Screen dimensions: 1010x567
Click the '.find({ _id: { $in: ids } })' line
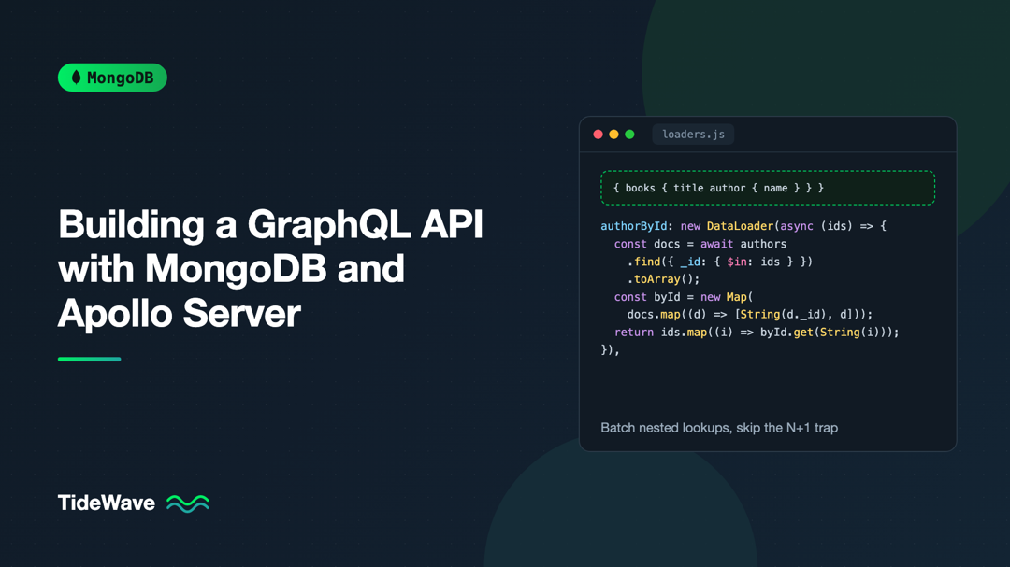pos(719,262)
